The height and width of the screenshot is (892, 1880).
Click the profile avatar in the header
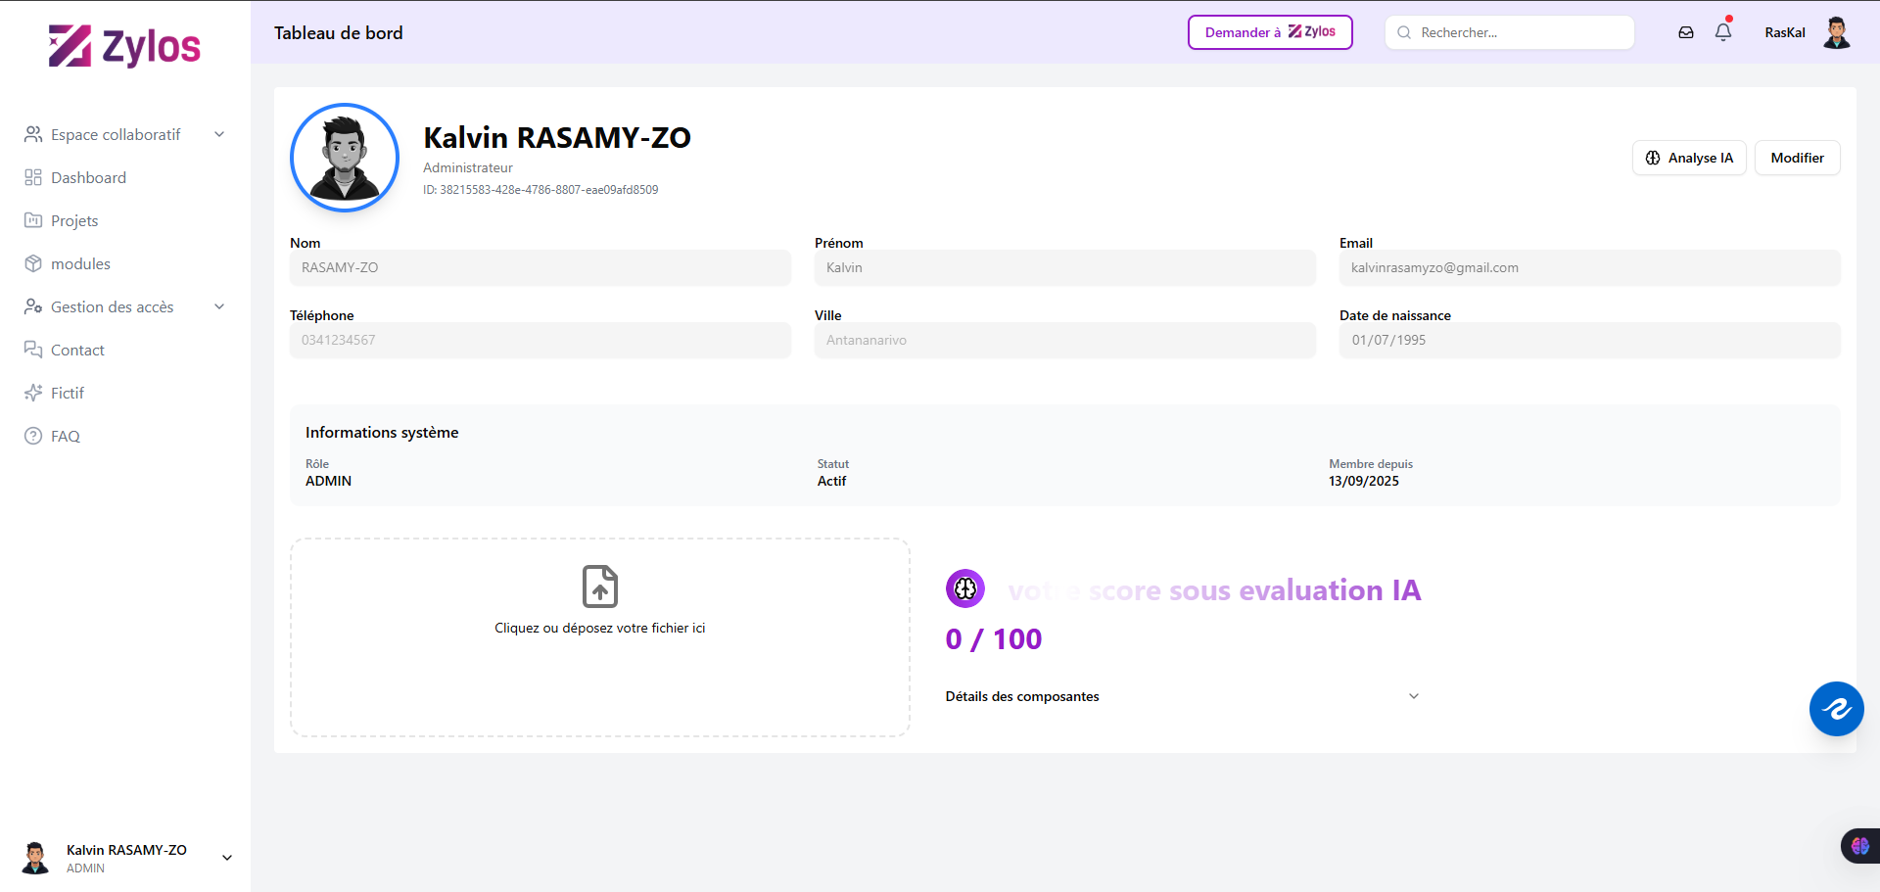pos(1838,32)
